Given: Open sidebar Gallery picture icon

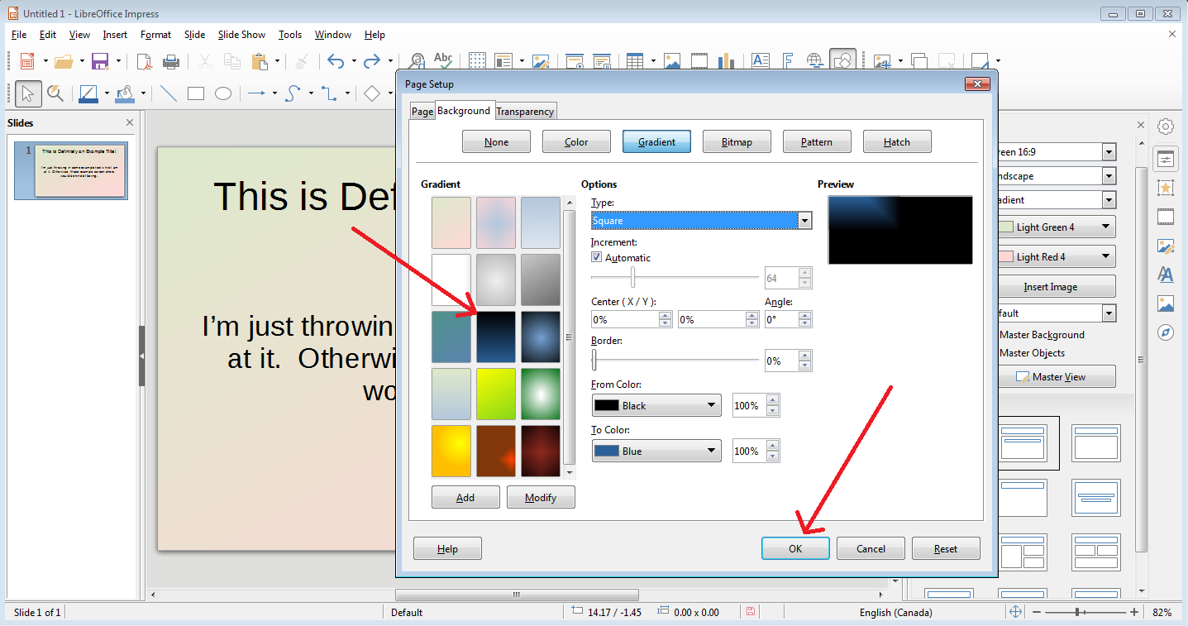Looking at the screenshot, I should point(1166,303).
